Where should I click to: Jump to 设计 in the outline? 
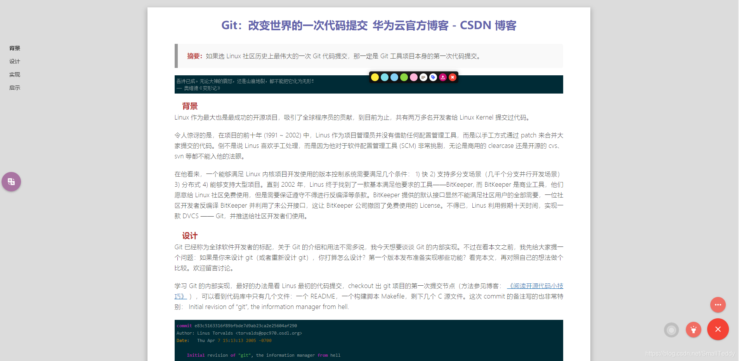[x=15, y=61]
